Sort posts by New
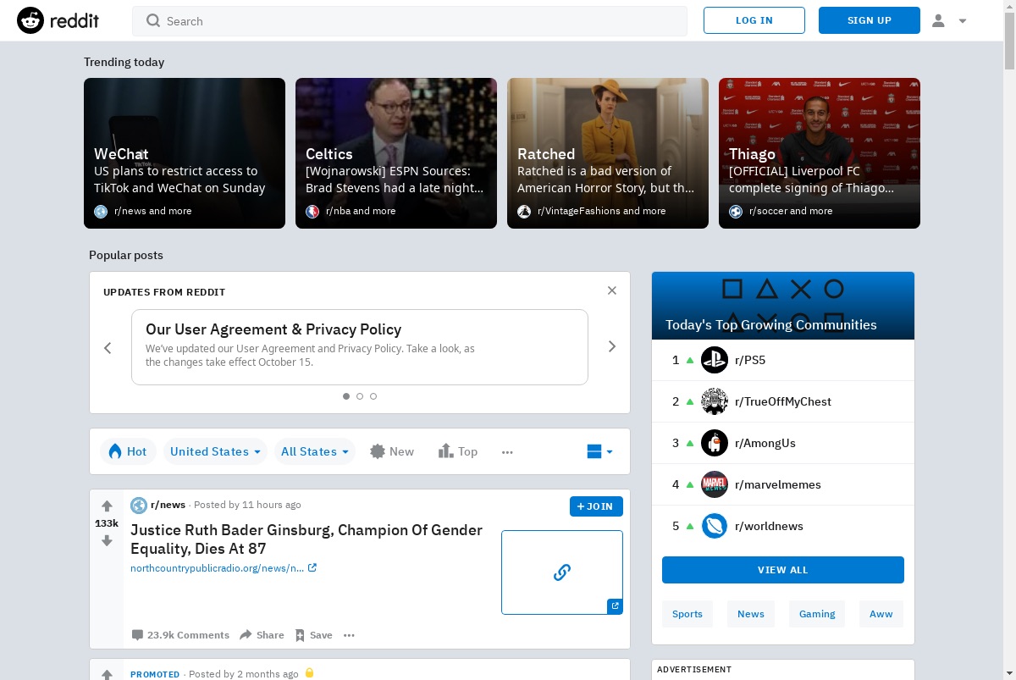Viewport: 1016px width, 680px height. pyautogui.click(x=392, y=451)
